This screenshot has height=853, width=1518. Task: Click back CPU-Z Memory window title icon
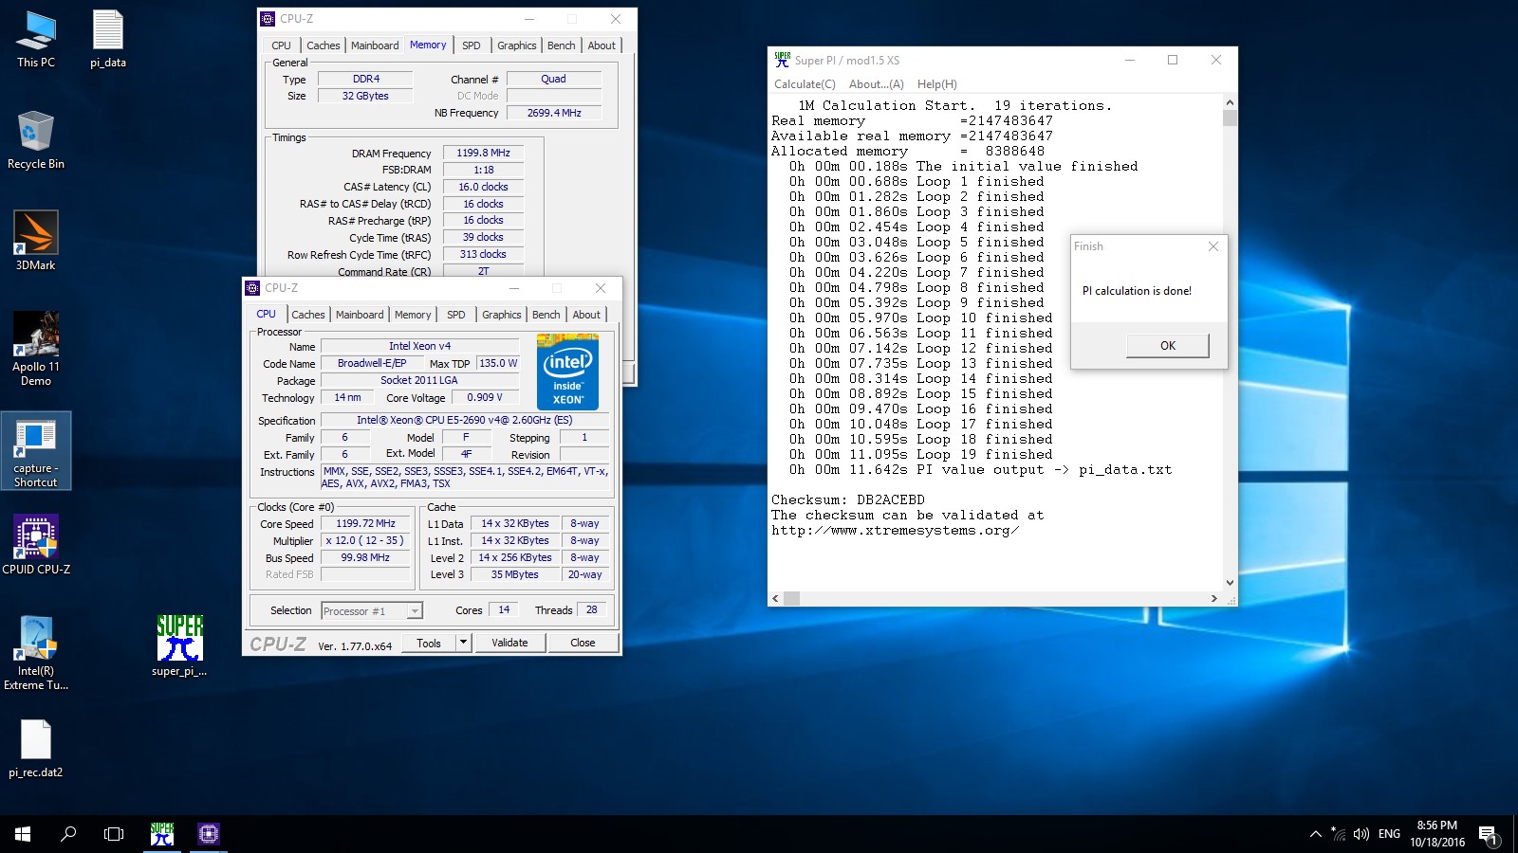tap(268, 19)
